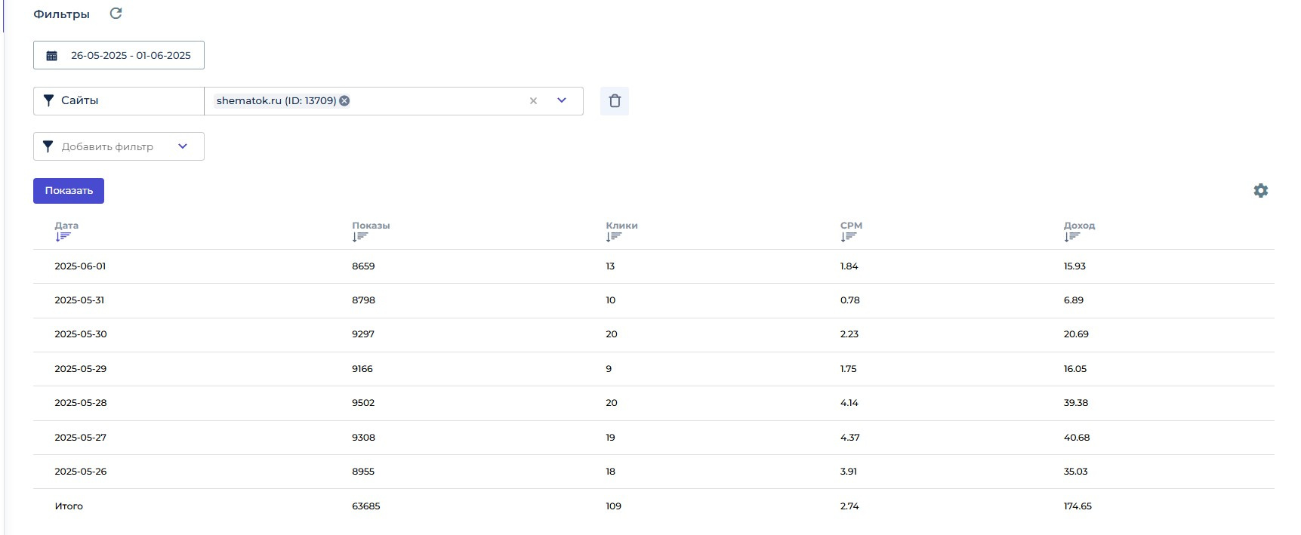
Task: Open table settings gear icon
Action: [1260, 191]
